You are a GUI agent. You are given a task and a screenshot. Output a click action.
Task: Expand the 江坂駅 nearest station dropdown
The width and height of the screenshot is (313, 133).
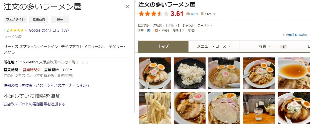[164, 25]
